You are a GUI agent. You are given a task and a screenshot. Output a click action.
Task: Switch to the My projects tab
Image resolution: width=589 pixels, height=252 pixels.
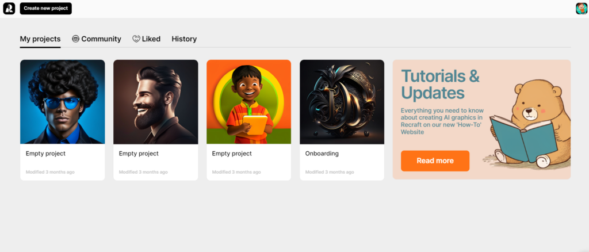coord(40,39)
